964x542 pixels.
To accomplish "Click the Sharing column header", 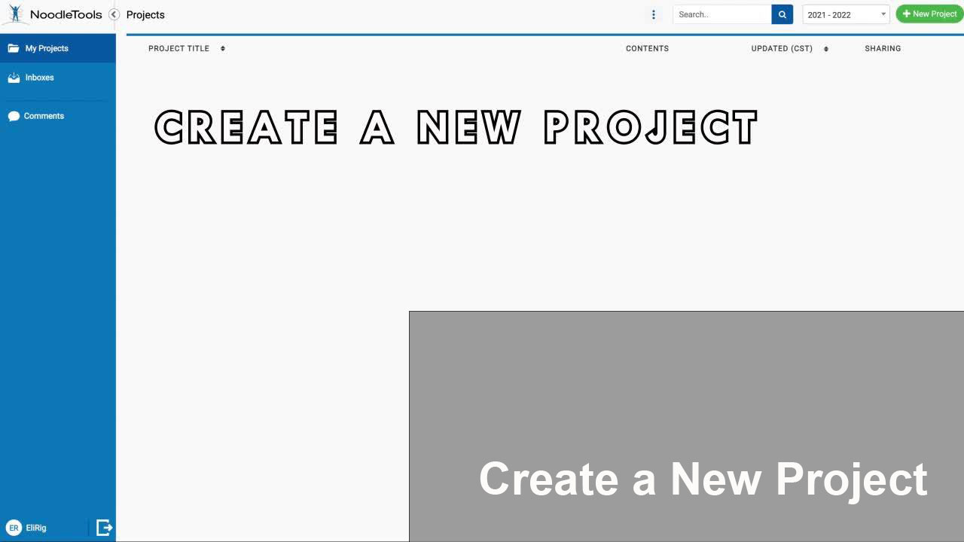I will [x=883, y=48].
